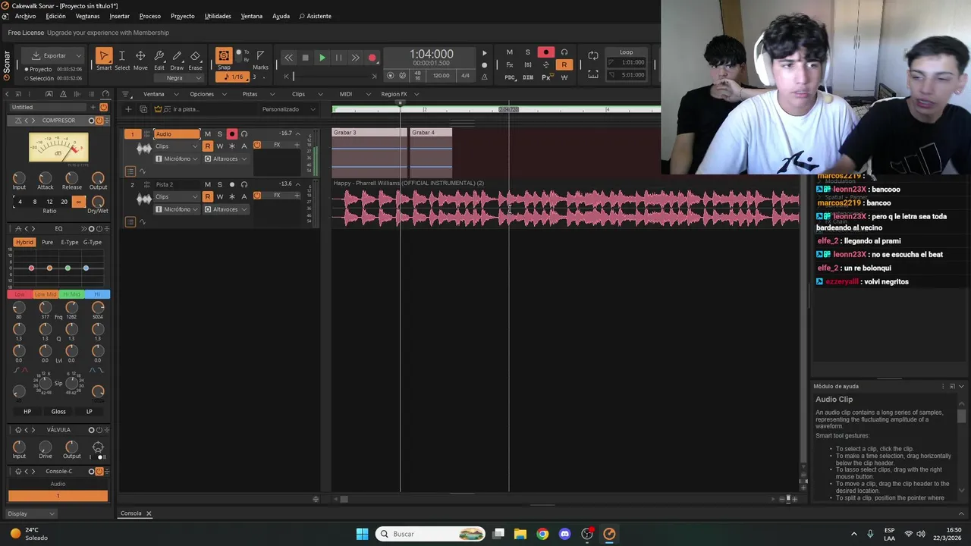The width and height of the screenshot is (971, 546).
Task: Select Proyecto export range radio
Action: point(27,69)
